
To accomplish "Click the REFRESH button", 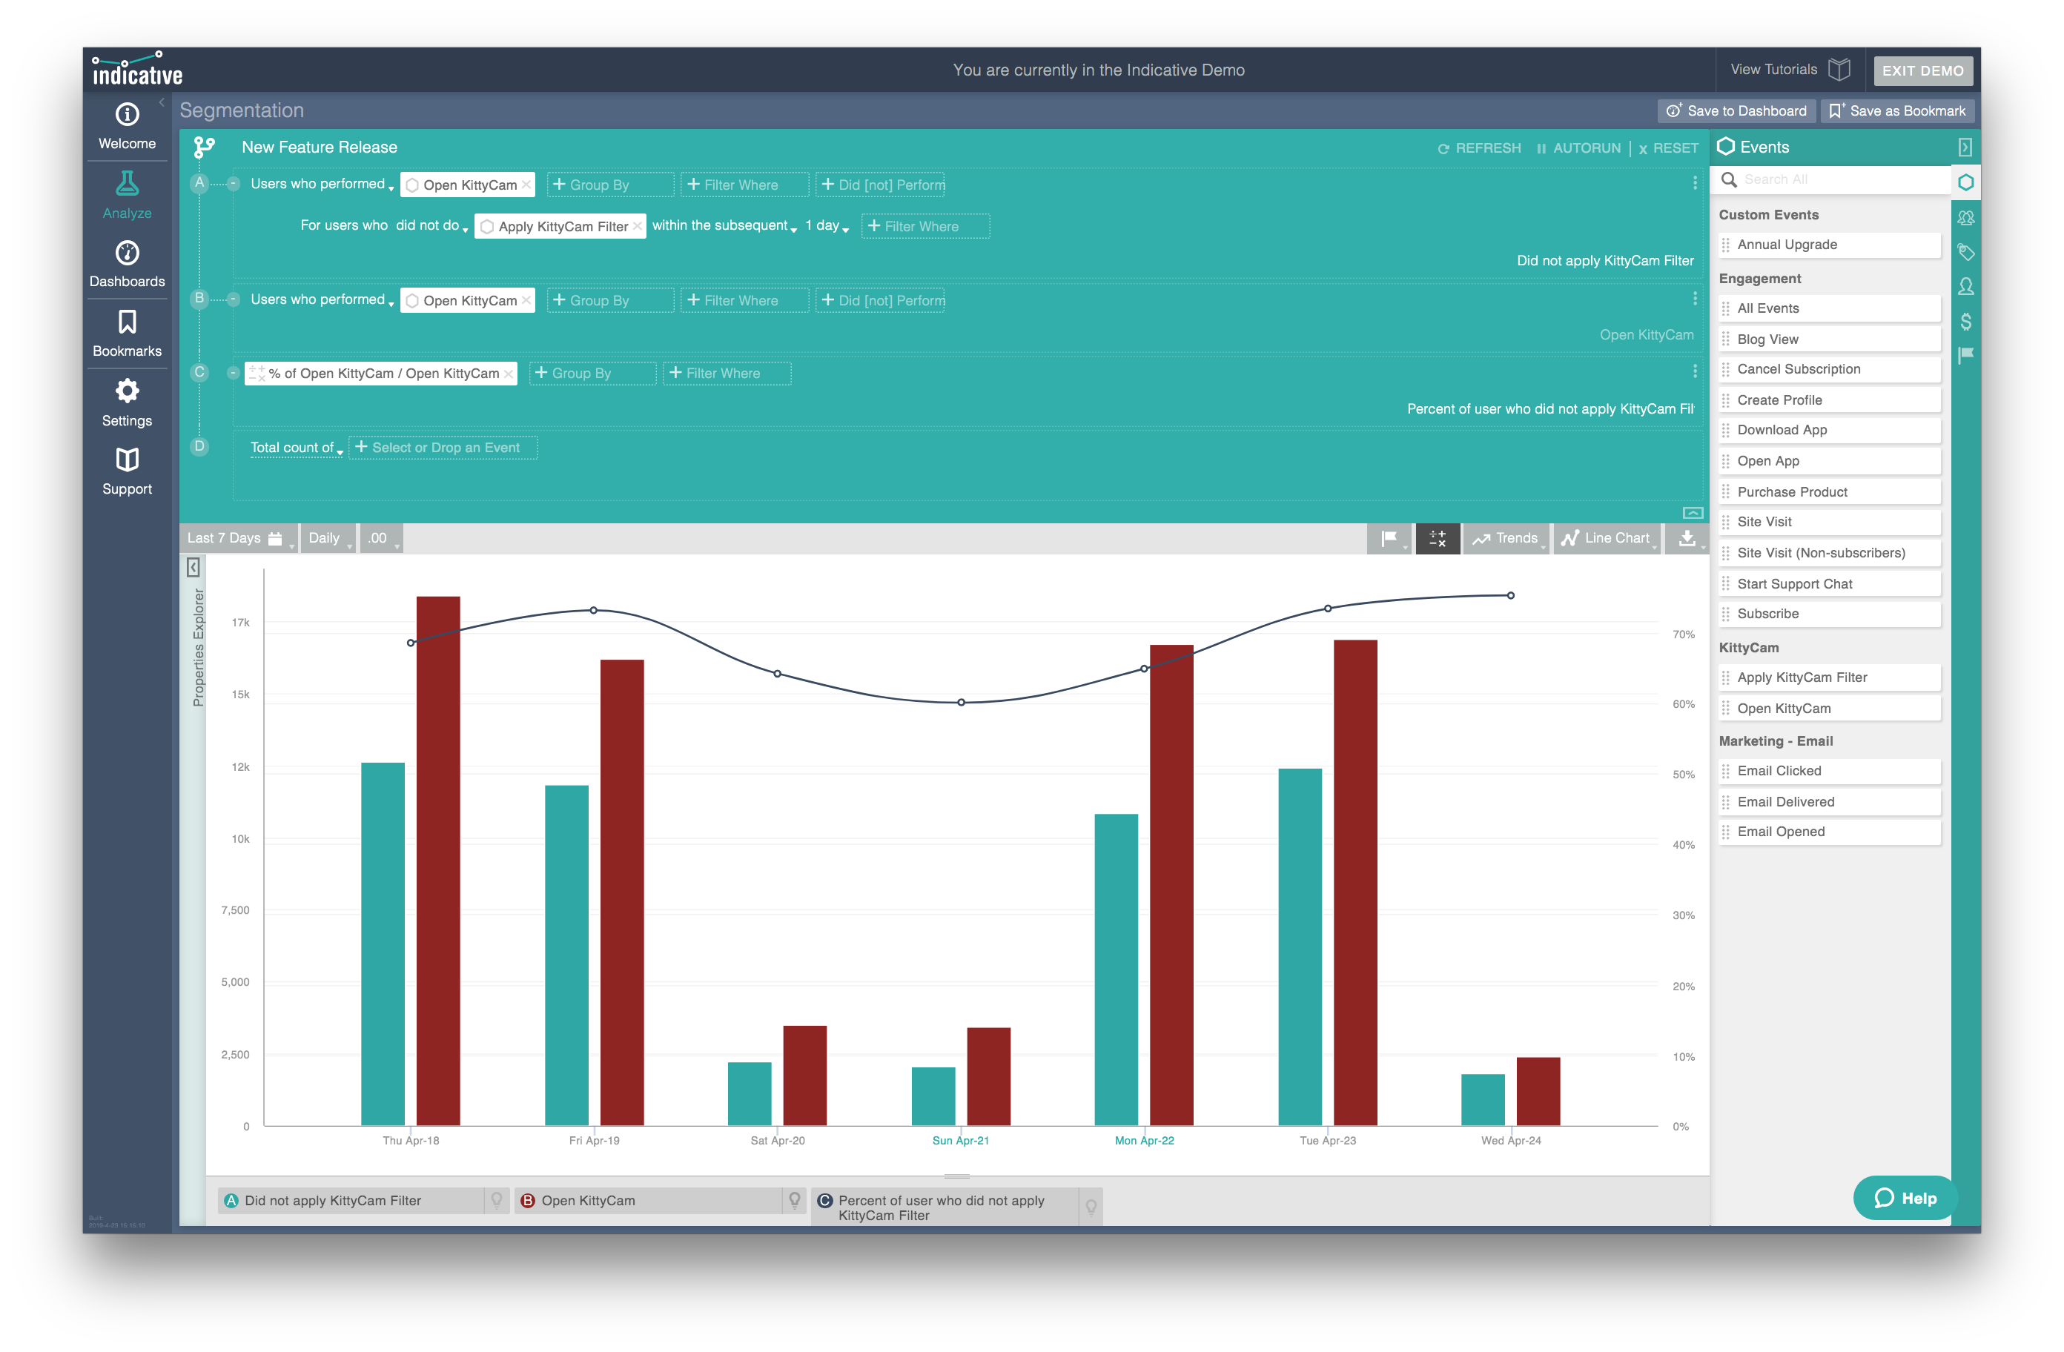I will 1480,148.
